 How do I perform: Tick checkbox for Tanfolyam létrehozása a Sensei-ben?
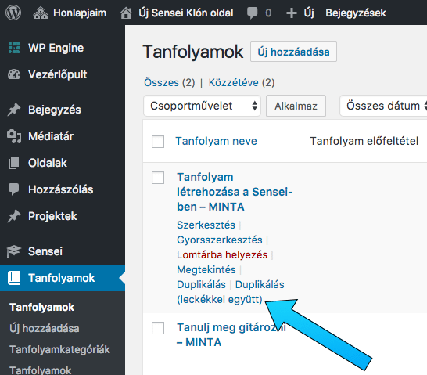pyautogui.click(x=158, y=178)
